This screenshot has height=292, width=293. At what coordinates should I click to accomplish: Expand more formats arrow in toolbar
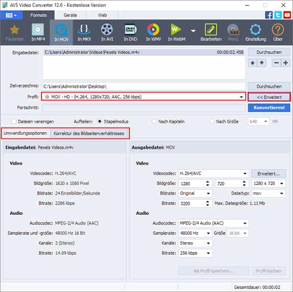pyautogui.click(x=193, y=31)
